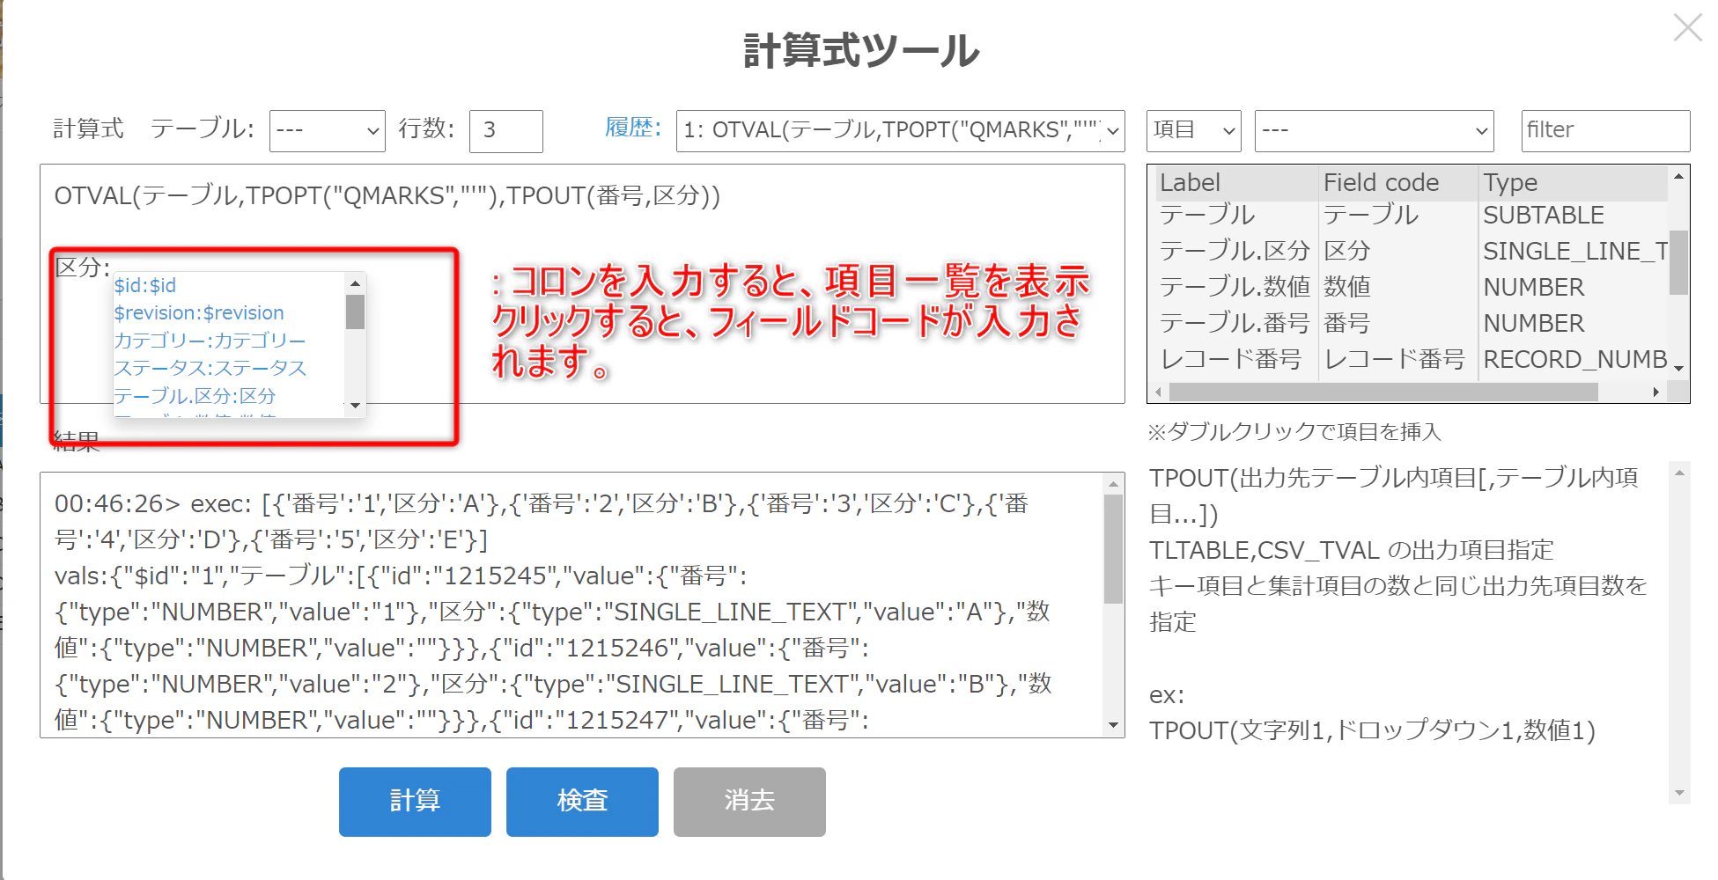
Task: Select カテゴリー:カテゴリー in the autocomplete list
Action: pyautogui.click(x=210, y=340)
